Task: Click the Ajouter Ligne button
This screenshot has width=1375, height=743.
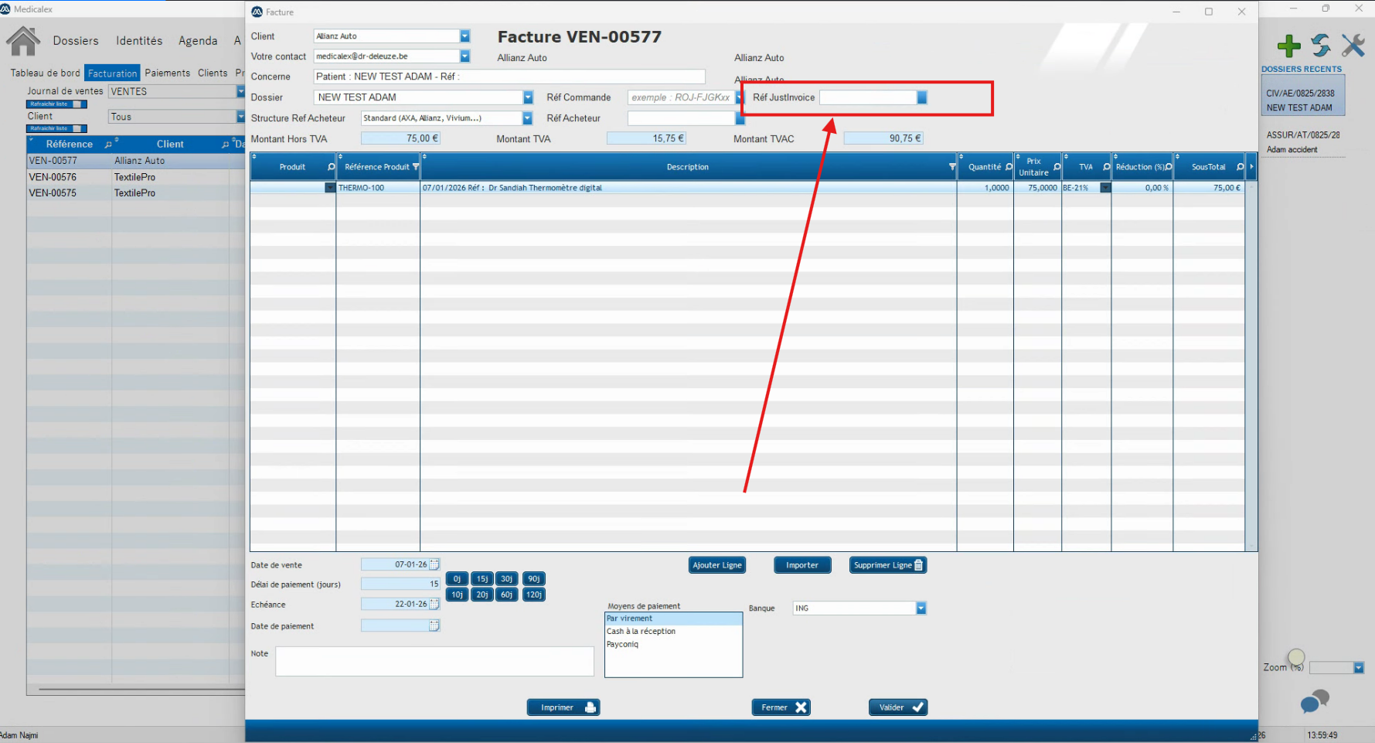Action: (716, 565)
